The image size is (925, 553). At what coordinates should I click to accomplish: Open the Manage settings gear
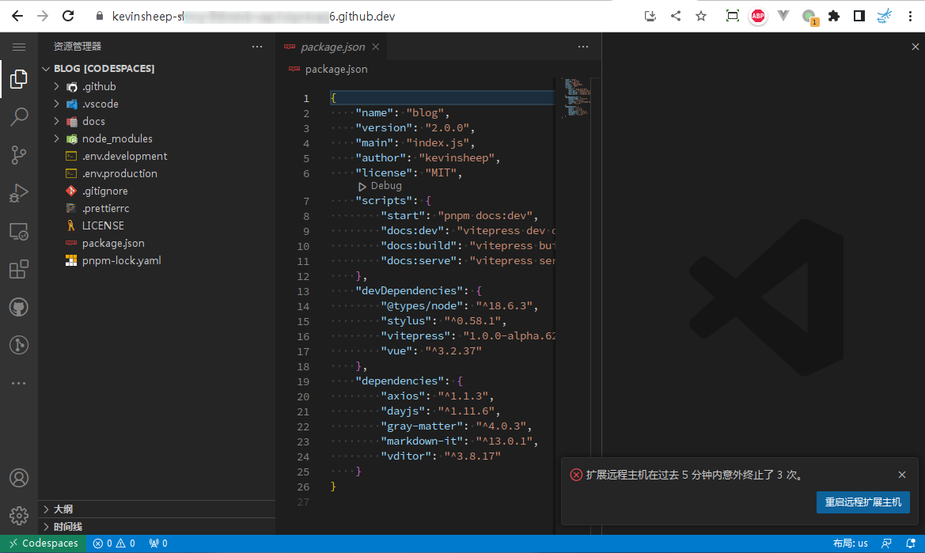click(19, 515)
